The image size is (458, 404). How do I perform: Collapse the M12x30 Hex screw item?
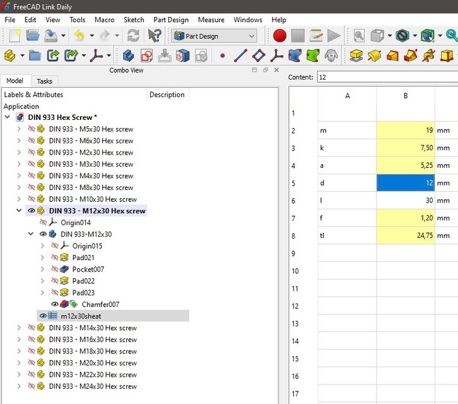[x=19, y=210]
